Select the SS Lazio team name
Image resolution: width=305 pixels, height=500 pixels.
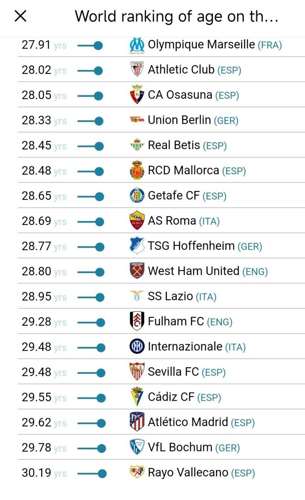click(x=170, y=296)
